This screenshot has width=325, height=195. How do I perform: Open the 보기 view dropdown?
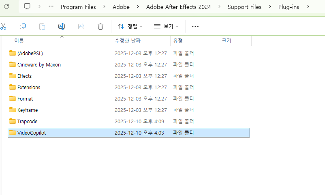(x=166, y=26)
